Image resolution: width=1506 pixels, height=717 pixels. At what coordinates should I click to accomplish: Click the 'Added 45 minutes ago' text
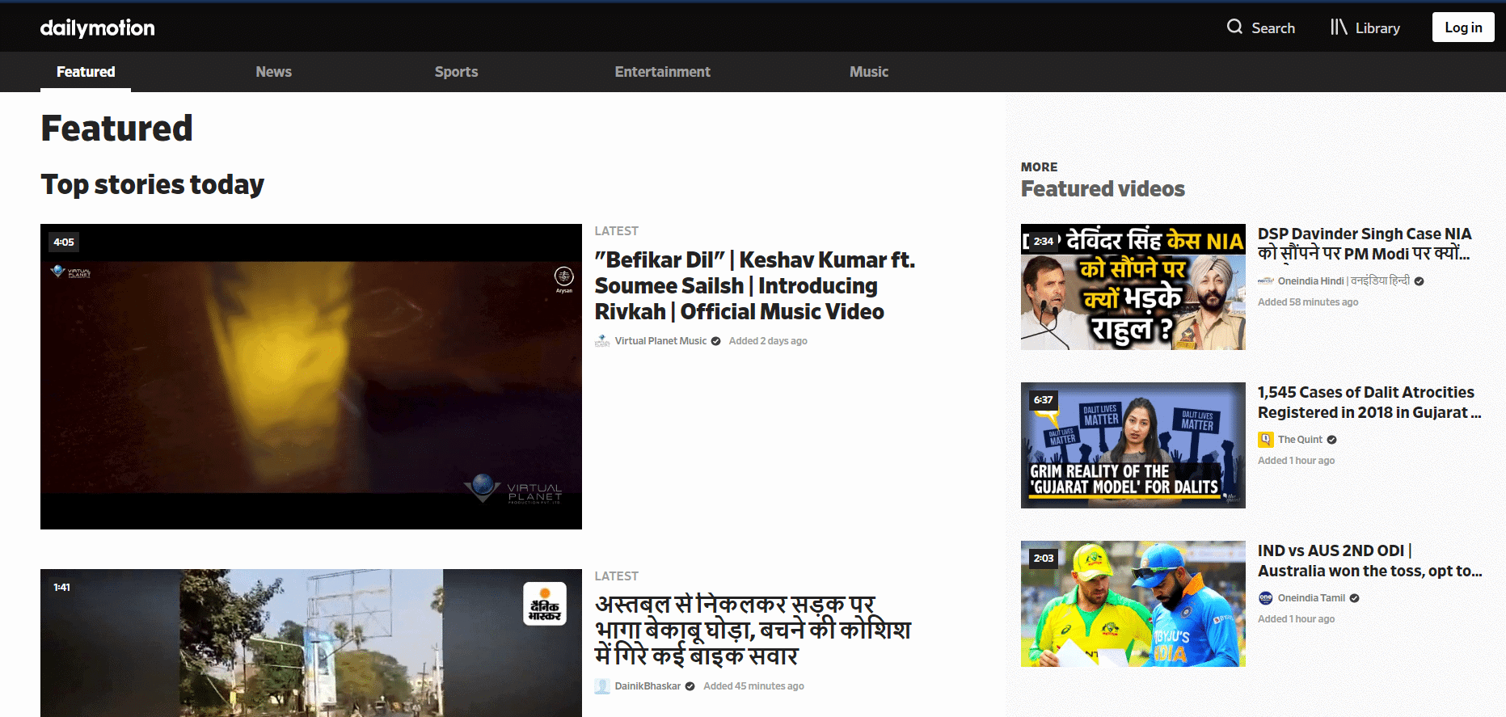pos(753,686)
